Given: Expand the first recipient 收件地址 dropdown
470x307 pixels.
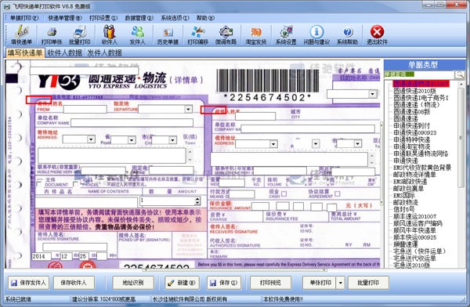Looking at the screenshot, I should click(x=273, y=144).
